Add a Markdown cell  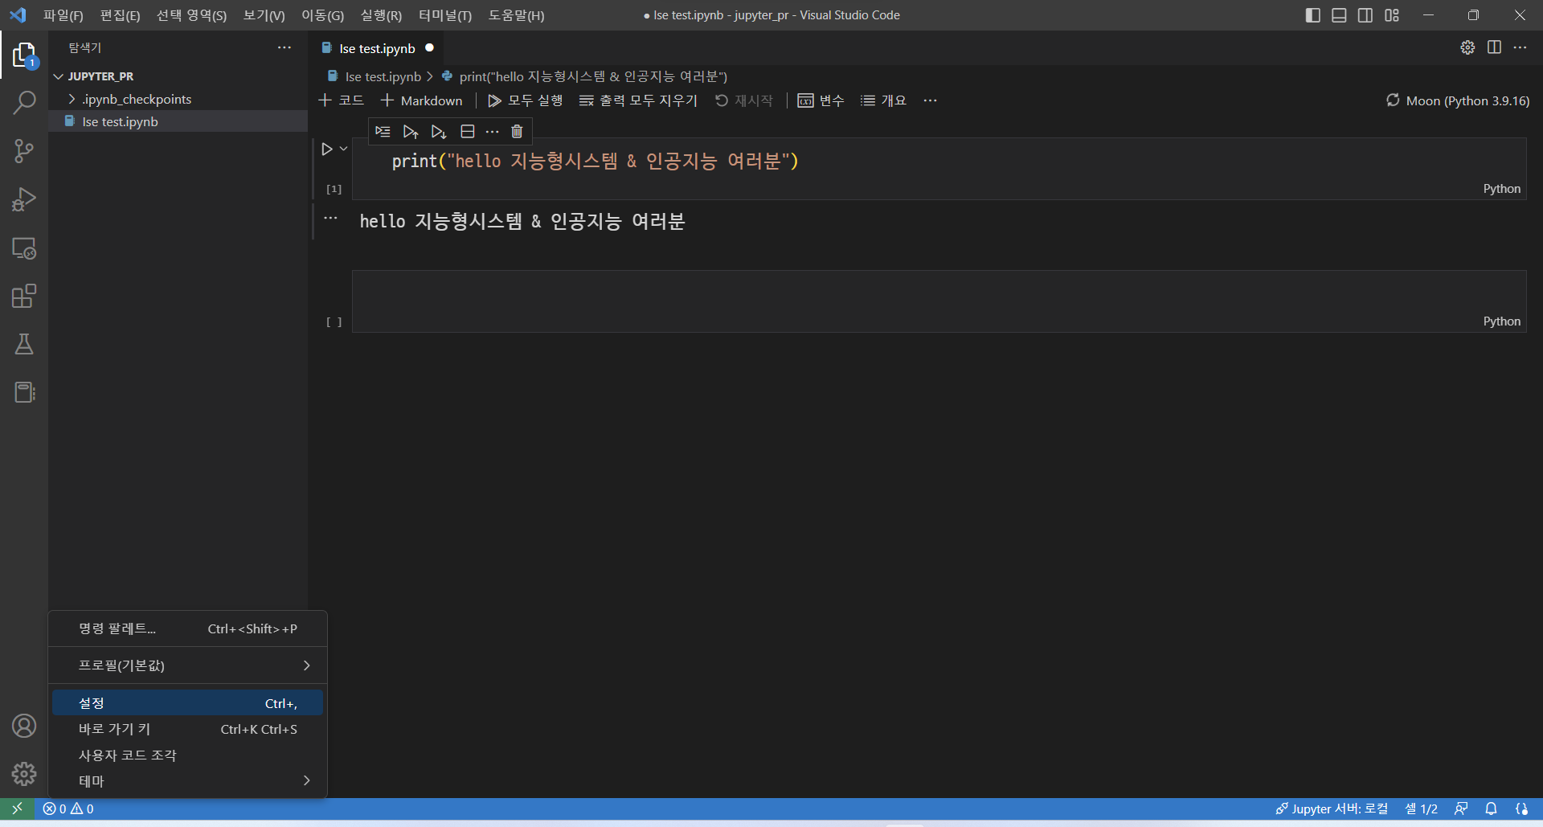pyautogui.click(x=421, y=100)
